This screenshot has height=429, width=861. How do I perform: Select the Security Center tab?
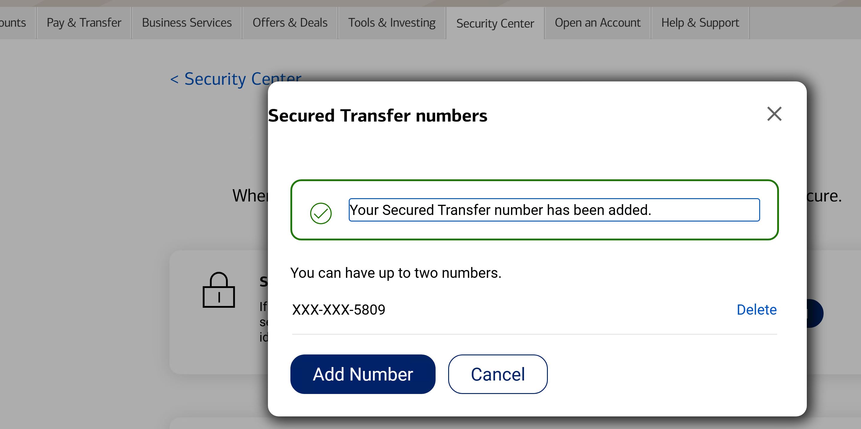pyautogui.click(x=495, y=23)
